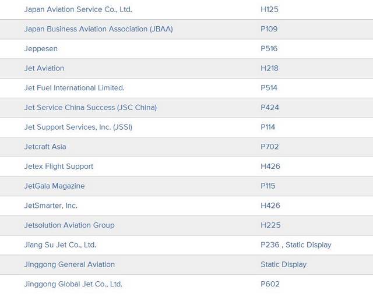Select the JetSmarter, Inc. link
The height and width of the screenshot is (294, 373).
51,206
